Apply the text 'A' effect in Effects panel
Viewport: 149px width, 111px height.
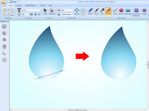click(4, 60)
